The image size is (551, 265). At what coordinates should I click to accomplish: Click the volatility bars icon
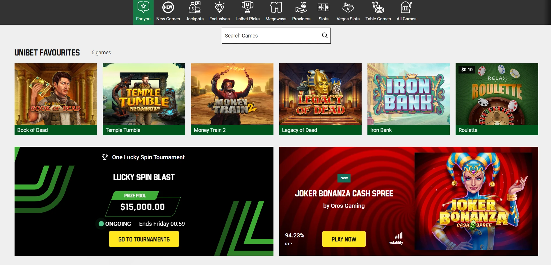pyautogui.click(x=399, y=235)
